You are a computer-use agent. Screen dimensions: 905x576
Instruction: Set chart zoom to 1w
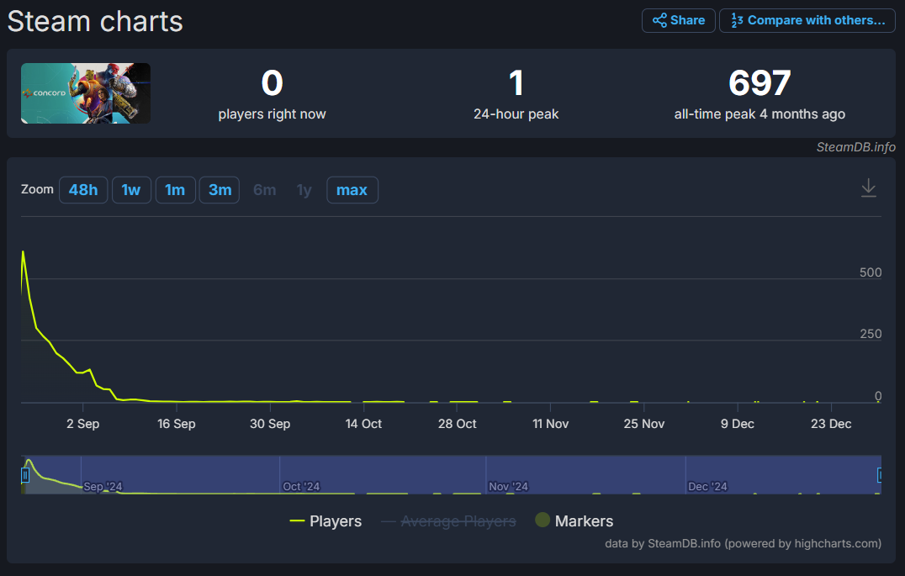point(131,190)
